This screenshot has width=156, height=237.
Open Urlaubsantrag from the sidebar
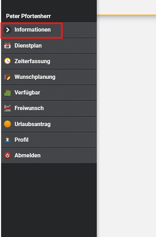[49, 124]
